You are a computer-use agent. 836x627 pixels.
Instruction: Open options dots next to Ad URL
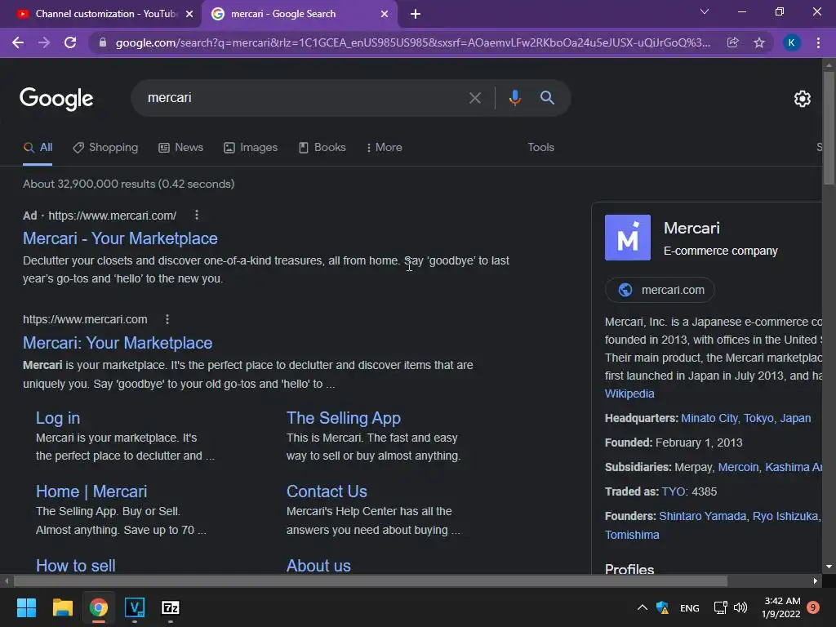click(x=197, y=215)
